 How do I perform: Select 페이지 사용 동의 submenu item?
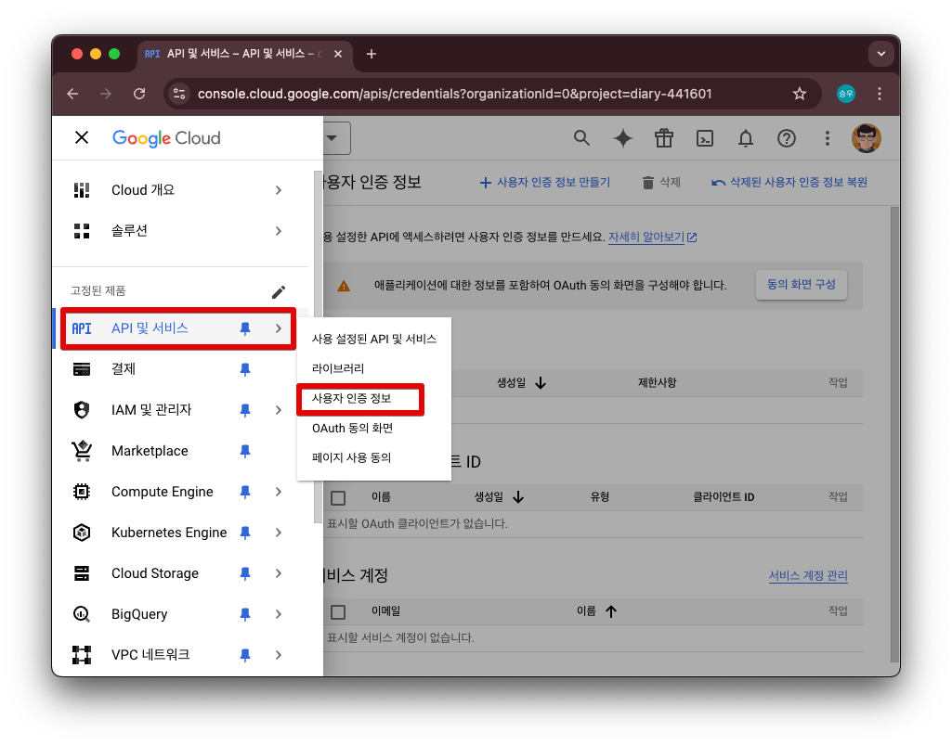coord(374,457)
